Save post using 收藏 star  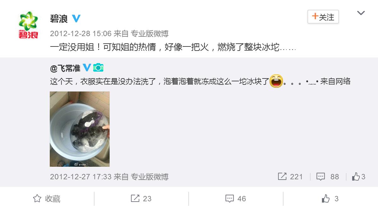[47, 199]
